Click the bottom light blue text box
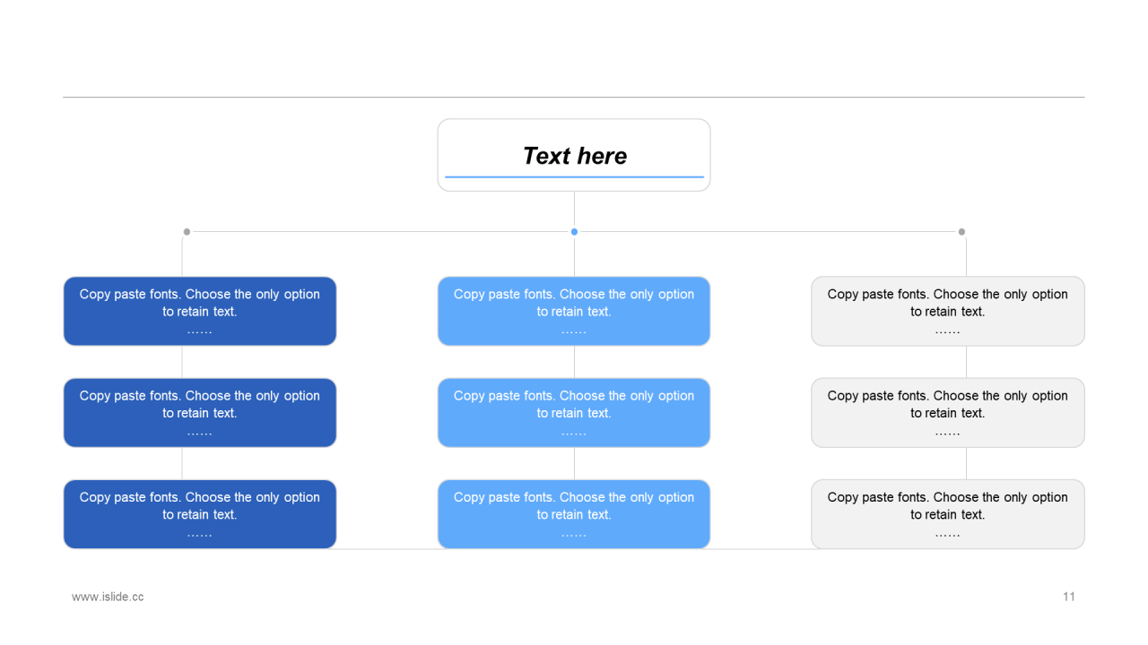1148x645 pixels. [574, 513]
